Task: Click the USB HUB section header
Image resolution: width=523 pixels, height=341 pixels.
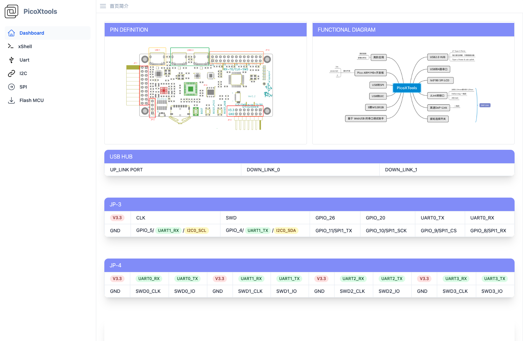Action: pos(309,157)
